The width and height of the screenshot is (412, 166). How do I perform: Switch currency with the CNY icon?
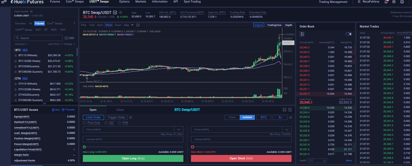[69, 38]
